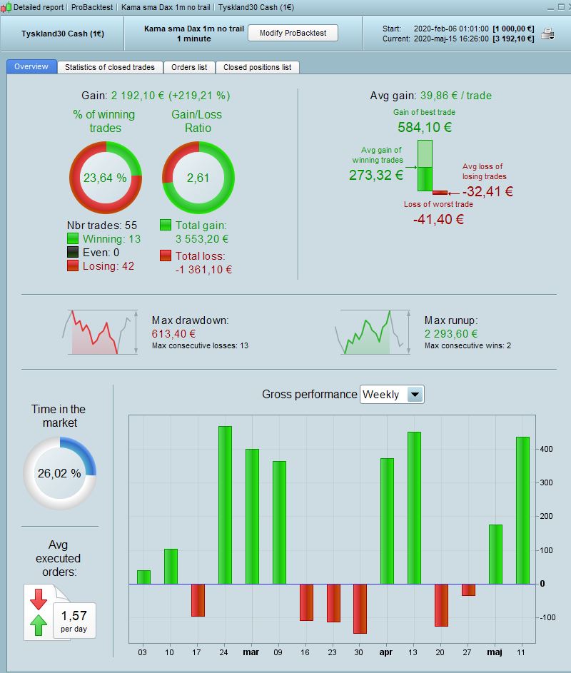571x673 pixels.
Task: Click the max drawdown chart thumbnail
Action: [101, 332]
